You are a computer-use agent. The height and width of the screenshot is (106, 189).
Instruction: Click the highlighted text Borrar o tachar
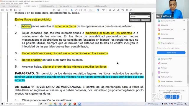[x=32, y=60]
